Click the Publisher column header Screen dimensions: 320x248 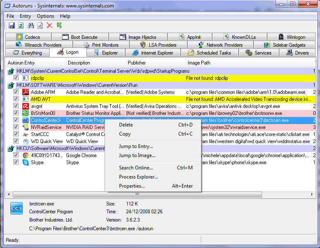[155, 63]
